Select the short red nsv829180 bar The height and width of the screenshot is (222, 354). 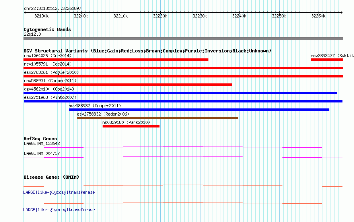(131, 126)
